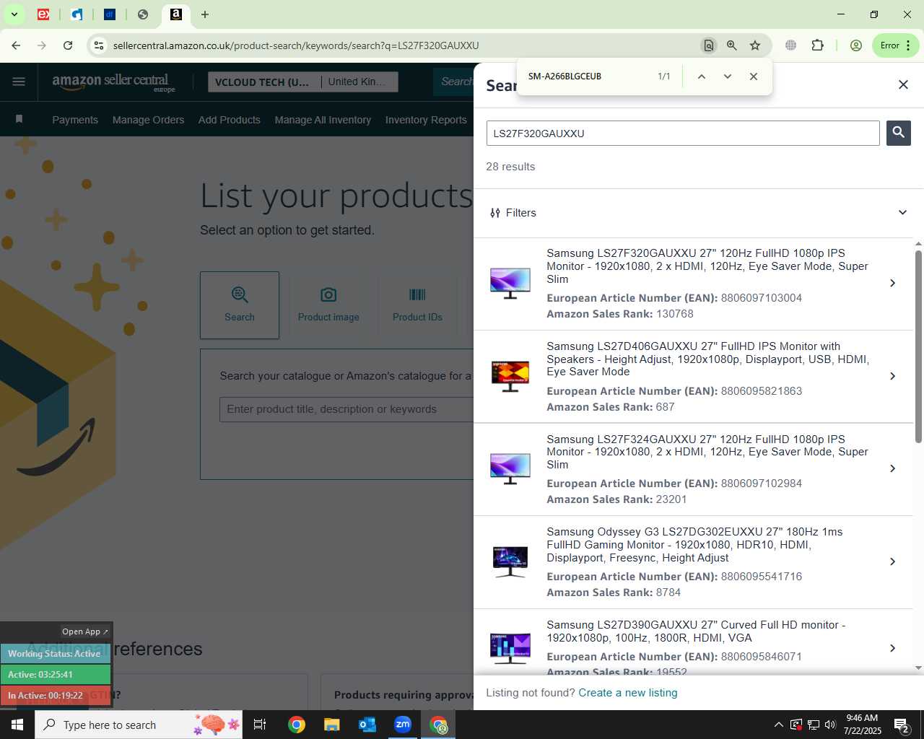Close the find-in-page bar
The height and width of the screenshot is (739, 924).
754,76
